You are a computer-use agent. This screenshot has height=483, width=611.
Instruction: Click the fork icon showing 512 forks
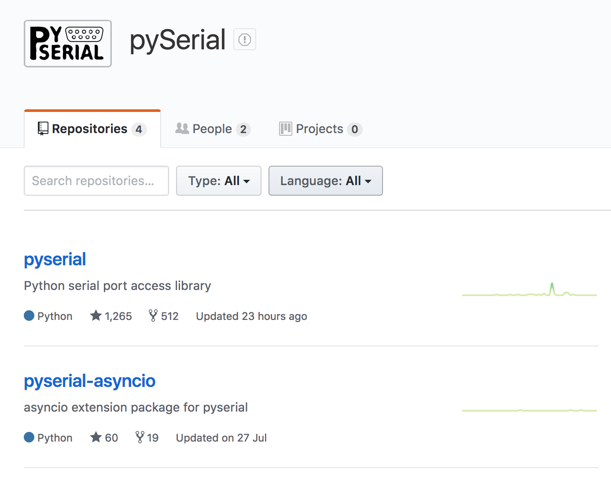[x=153, y=316]
